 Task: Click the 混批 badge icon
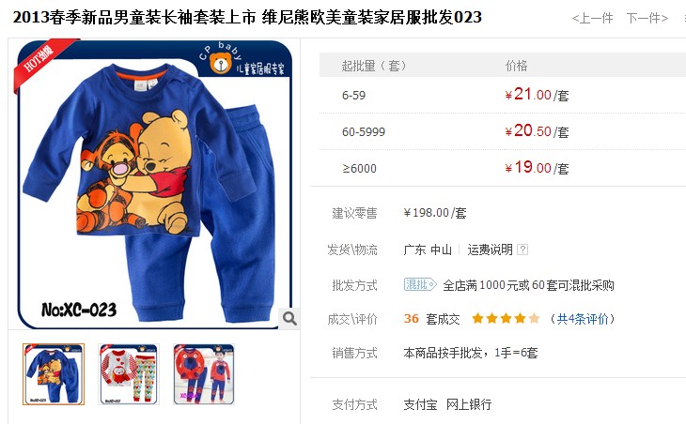pos(420,285)
